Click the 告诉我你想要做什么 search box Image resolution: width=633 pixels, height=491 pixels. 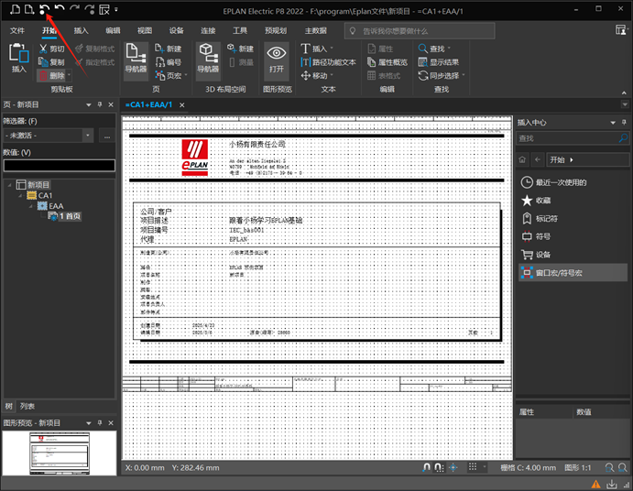(420, 31)
